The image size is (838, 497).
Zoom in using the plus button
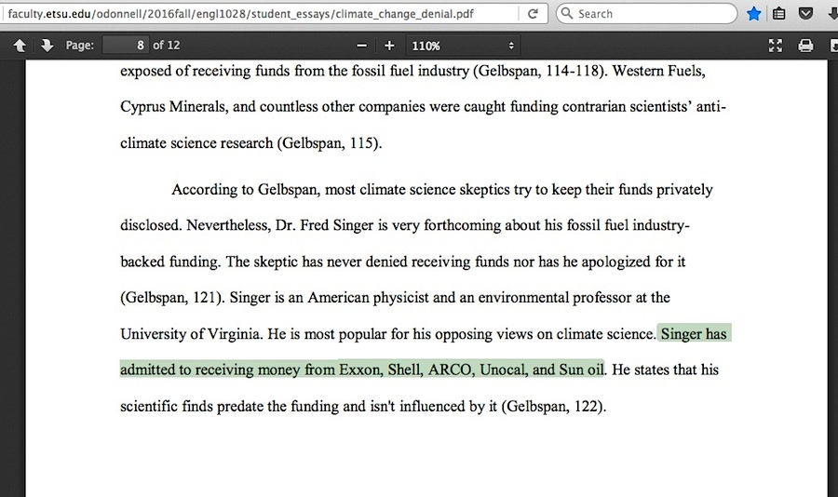(389, 46)
